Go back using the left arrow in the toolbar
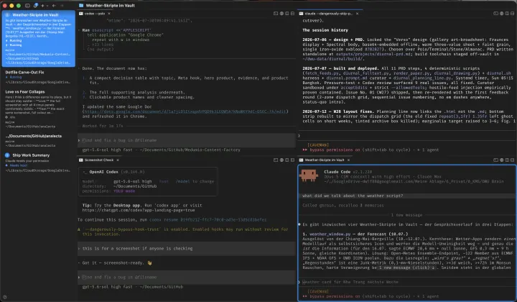Viewport: 517px width, 302px height. (x=54, y=6)
